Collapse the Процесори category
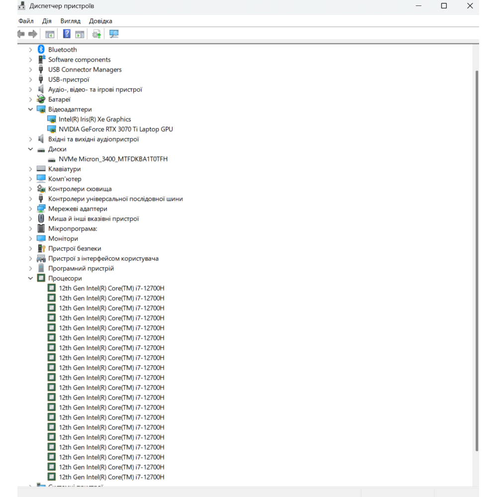 pyautogui.click(x=30, y=278)
